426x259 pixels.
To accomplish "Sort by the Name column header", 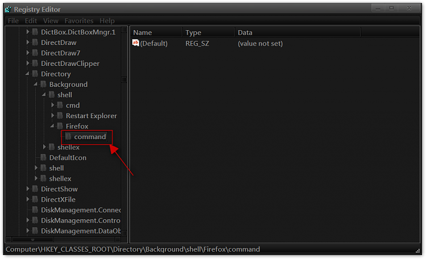I will click(x=156, y=32).
